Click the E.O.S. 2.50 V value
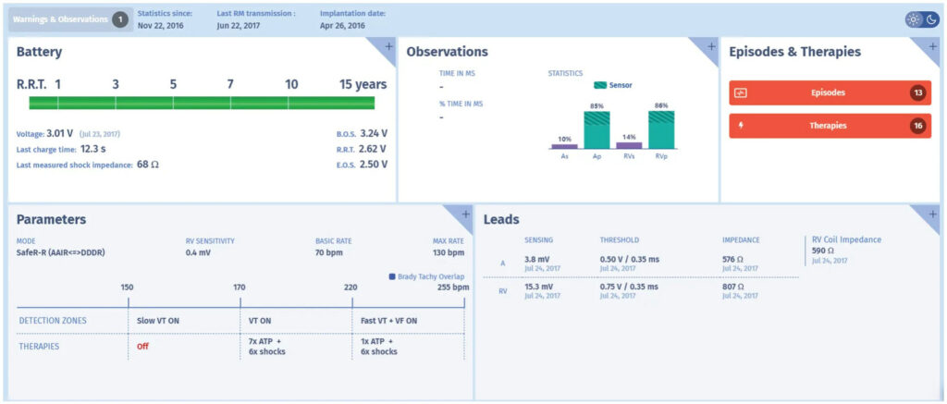947x404 pixels. [x=374, y=164]
